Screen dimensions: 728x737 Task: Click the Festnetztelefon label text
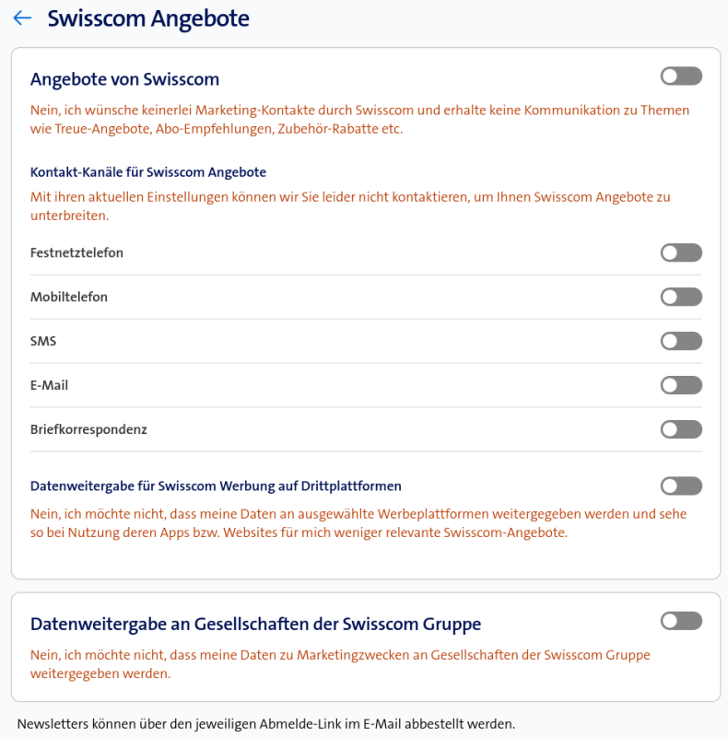coord(76,252)
